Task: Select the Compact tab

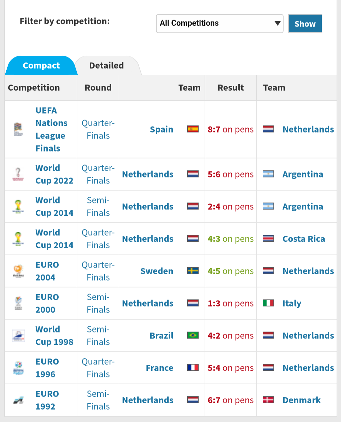Action: (41, 65)
